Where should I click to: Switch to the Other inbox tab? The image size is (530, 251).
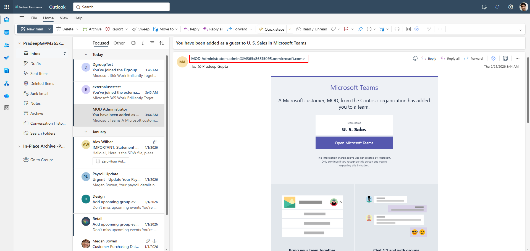tap(119, 43)
